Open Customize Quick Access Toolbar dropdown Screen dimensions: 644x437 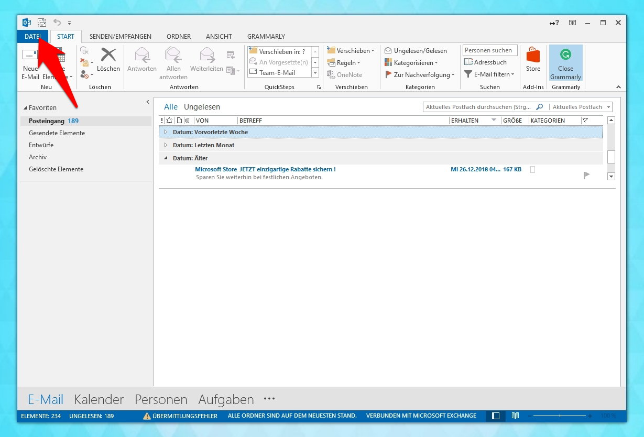click(x=69, y=23)
